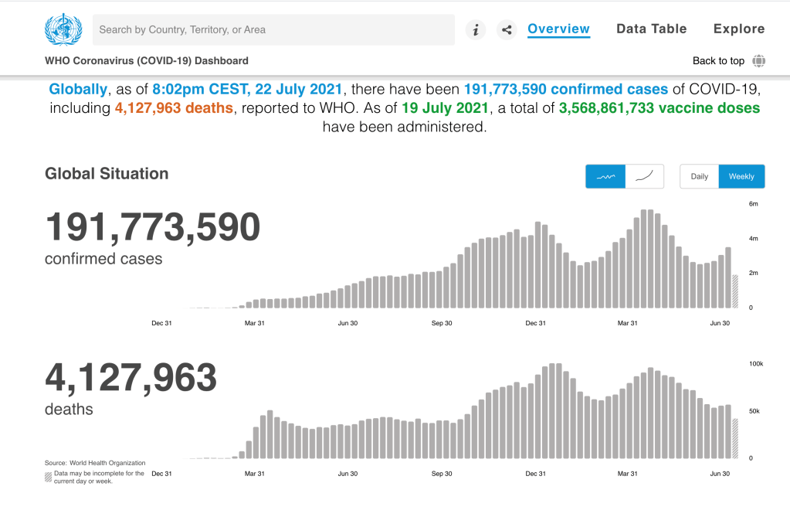Image resolution: width=790 pixels, height=517 pixels.
Task: Click the WHO logo emblem
Action: coord(63,30)
